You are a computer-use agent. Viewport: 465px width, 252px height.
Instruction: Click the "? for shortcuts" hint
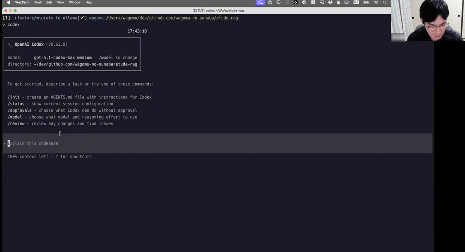point(74,157)
